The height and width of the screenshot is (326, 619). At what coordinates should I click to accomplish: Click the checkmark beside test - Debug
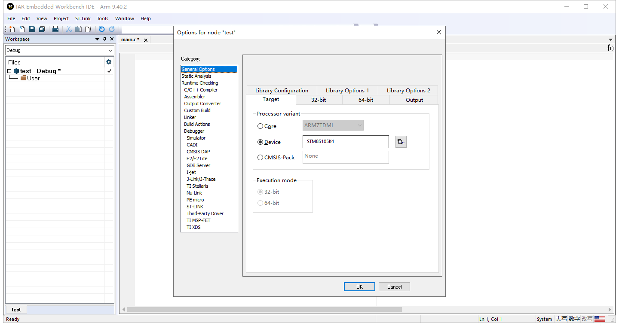109,71
